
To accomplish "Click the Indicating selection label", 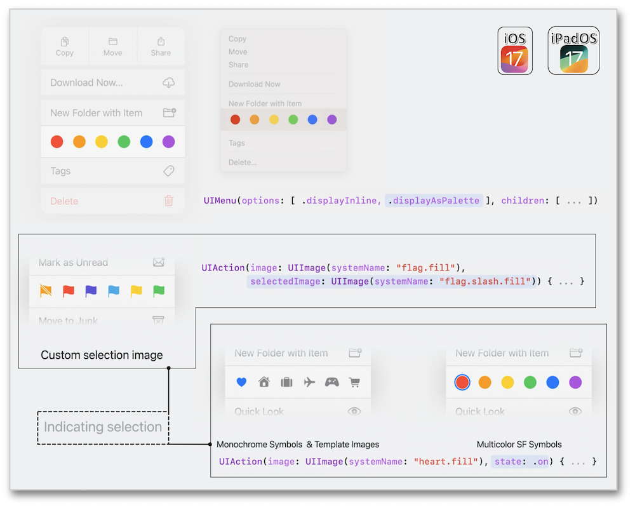I will click(103, 427).
